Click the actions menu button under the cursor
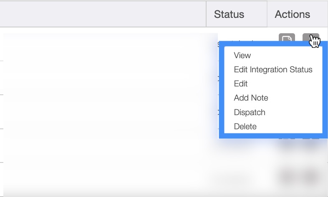 coord(310,39)
